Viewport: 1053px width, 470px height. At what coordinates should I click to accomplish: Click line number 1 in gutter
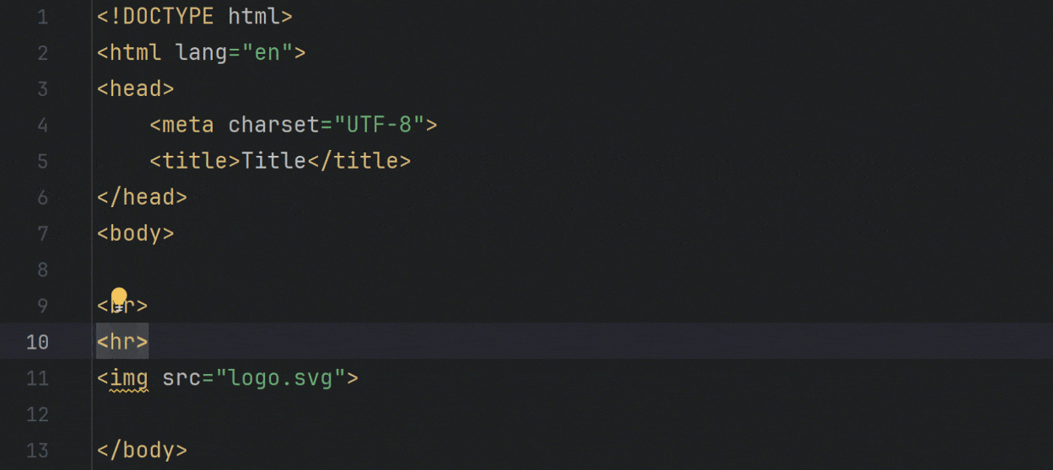pos(43,16)
